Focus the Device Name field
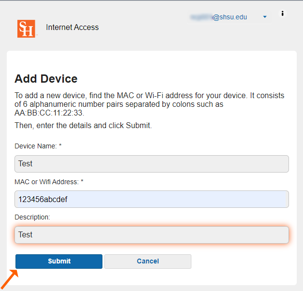303x291 pixels. 151,164
